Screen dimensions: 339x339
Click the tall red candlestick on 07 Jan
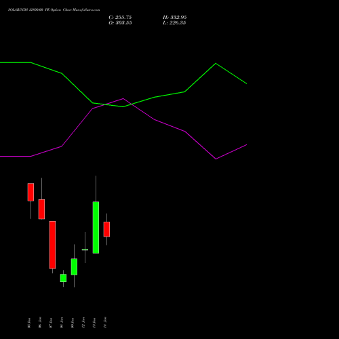point(52,245)
